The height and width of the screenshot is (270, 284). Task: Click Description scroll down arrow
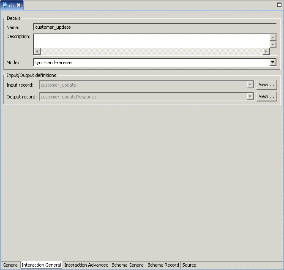tap(273, 44)
